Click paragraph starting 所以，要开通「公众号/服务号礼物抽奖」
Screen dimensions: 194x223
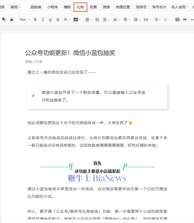97,215
